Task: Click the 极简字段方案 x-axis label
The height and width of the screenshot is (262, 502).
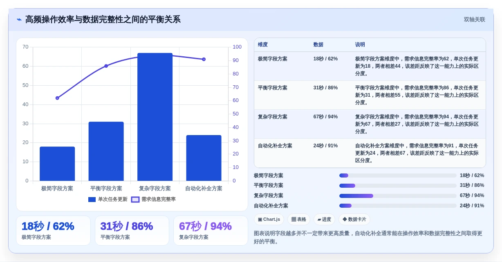Action: click(x=57, y=189)
